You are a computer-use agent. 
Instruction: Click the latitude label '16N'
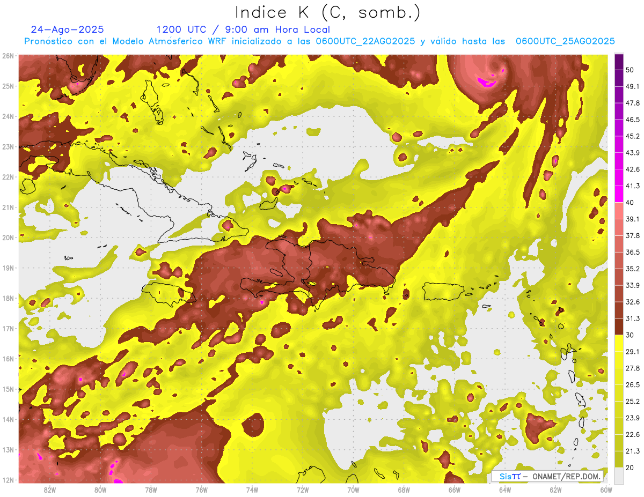9,359
